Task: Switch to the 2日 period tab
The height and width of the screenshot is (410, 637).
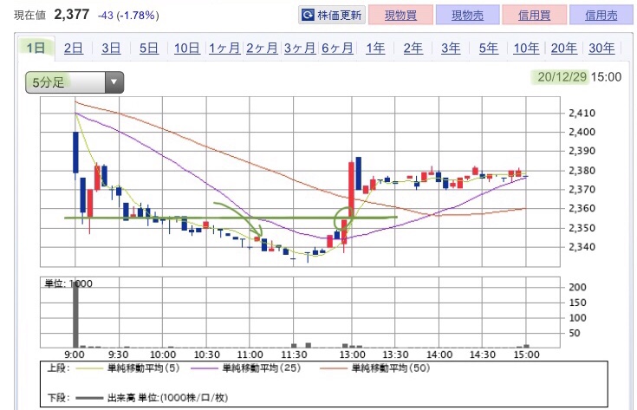Action: pyautogui.click(x=73, y=48)
